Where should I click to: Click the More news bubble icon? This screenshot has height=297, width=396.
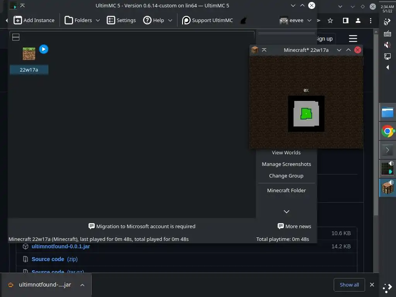click(281, 226)
